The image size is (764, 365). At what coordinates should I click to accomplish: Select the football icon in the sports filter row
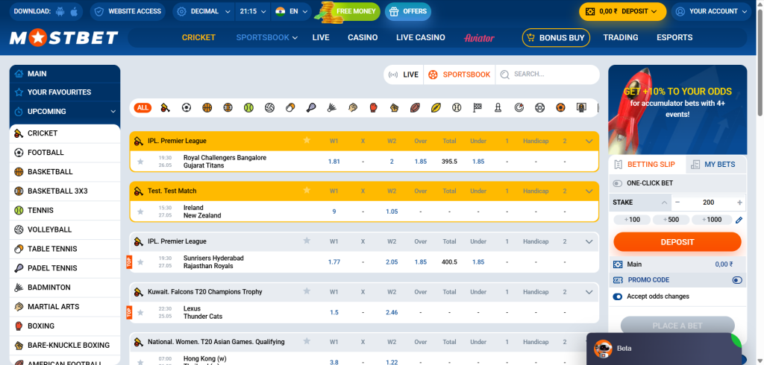click(x=186, y=107)
